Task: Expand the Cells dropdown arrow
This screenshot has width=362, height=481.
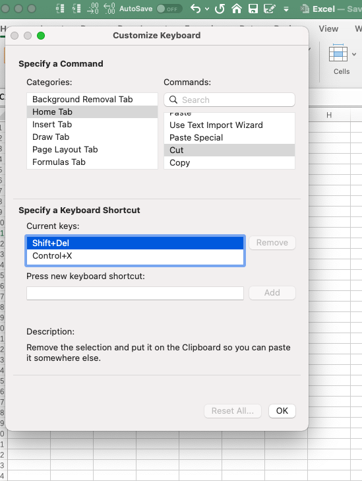Action: [x=354, y=54]
